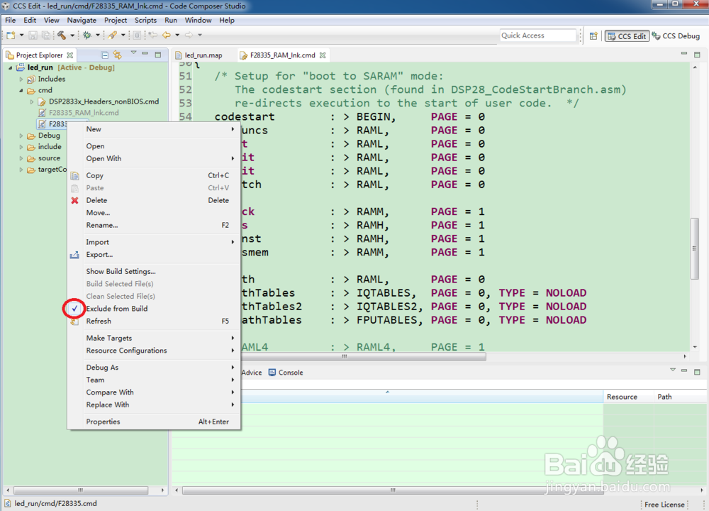Viewport: 709px width, 511px height.
Task: Close the Project Explorer view tab
Action: [x=69, y=55]
